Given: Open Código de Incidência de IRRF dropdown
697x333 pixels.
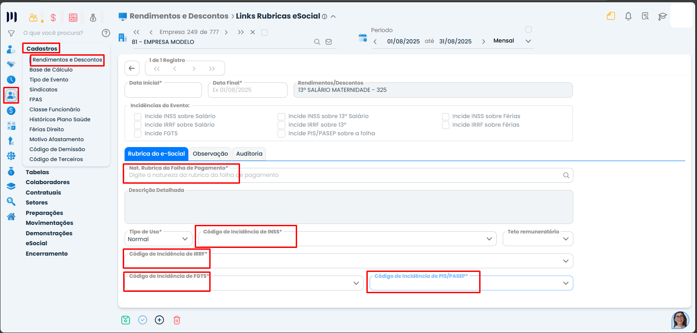Looking at the screenshot, I should (x=349, y=261).
